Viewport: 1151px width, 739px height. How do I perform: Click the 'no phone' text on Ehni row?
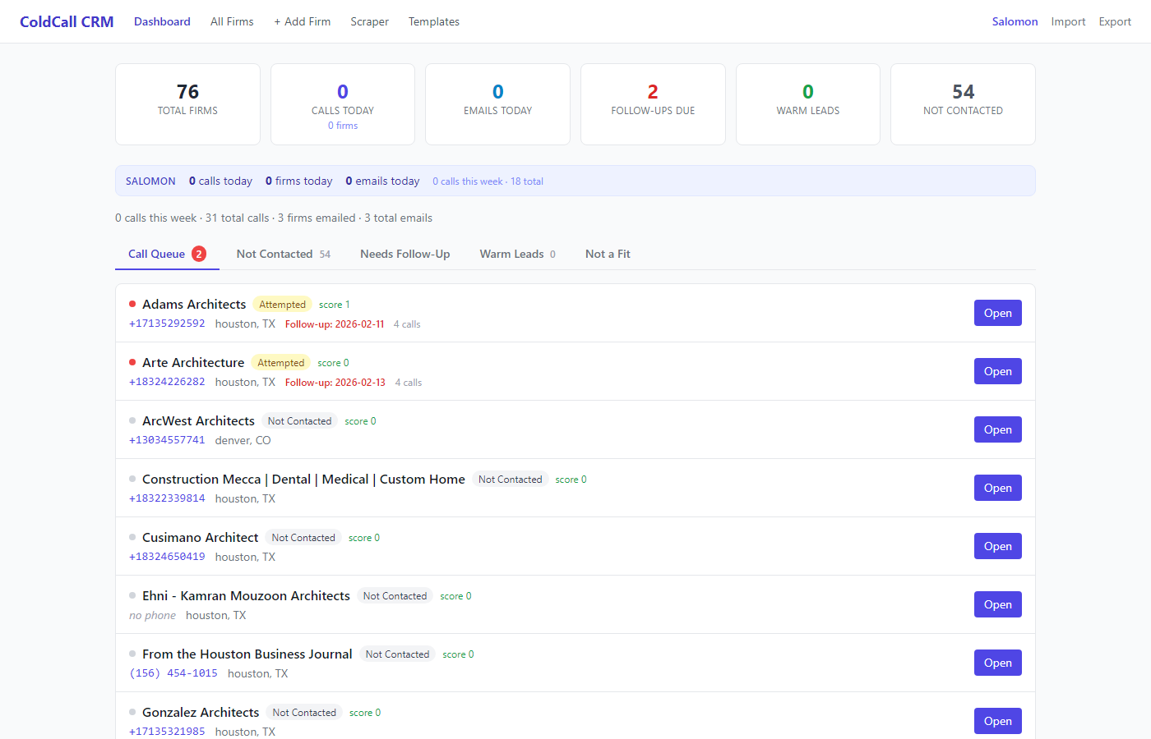point(152,615)
